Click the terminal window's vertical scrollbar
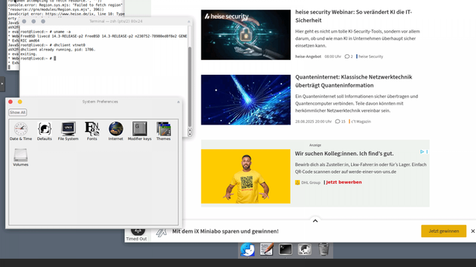476x267 pixels. pos(190,81)
